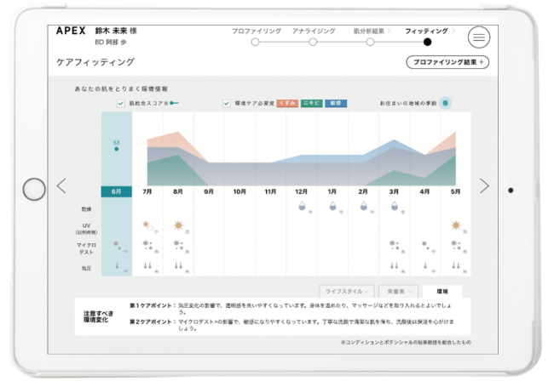Advance with the right arrow chevron
This screenshot has width=554, height=387.
point(484,185)
